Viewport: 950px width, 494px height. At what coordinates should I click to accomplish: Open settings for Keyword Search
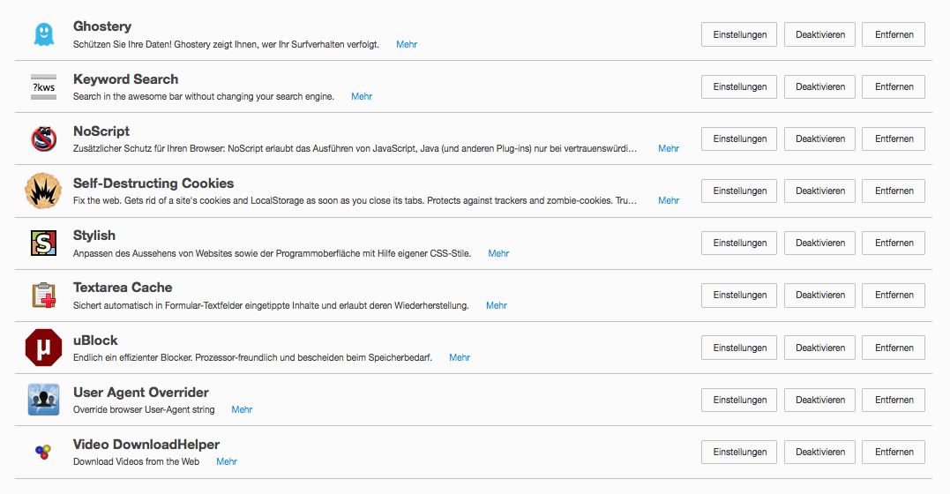coord(739,87)
